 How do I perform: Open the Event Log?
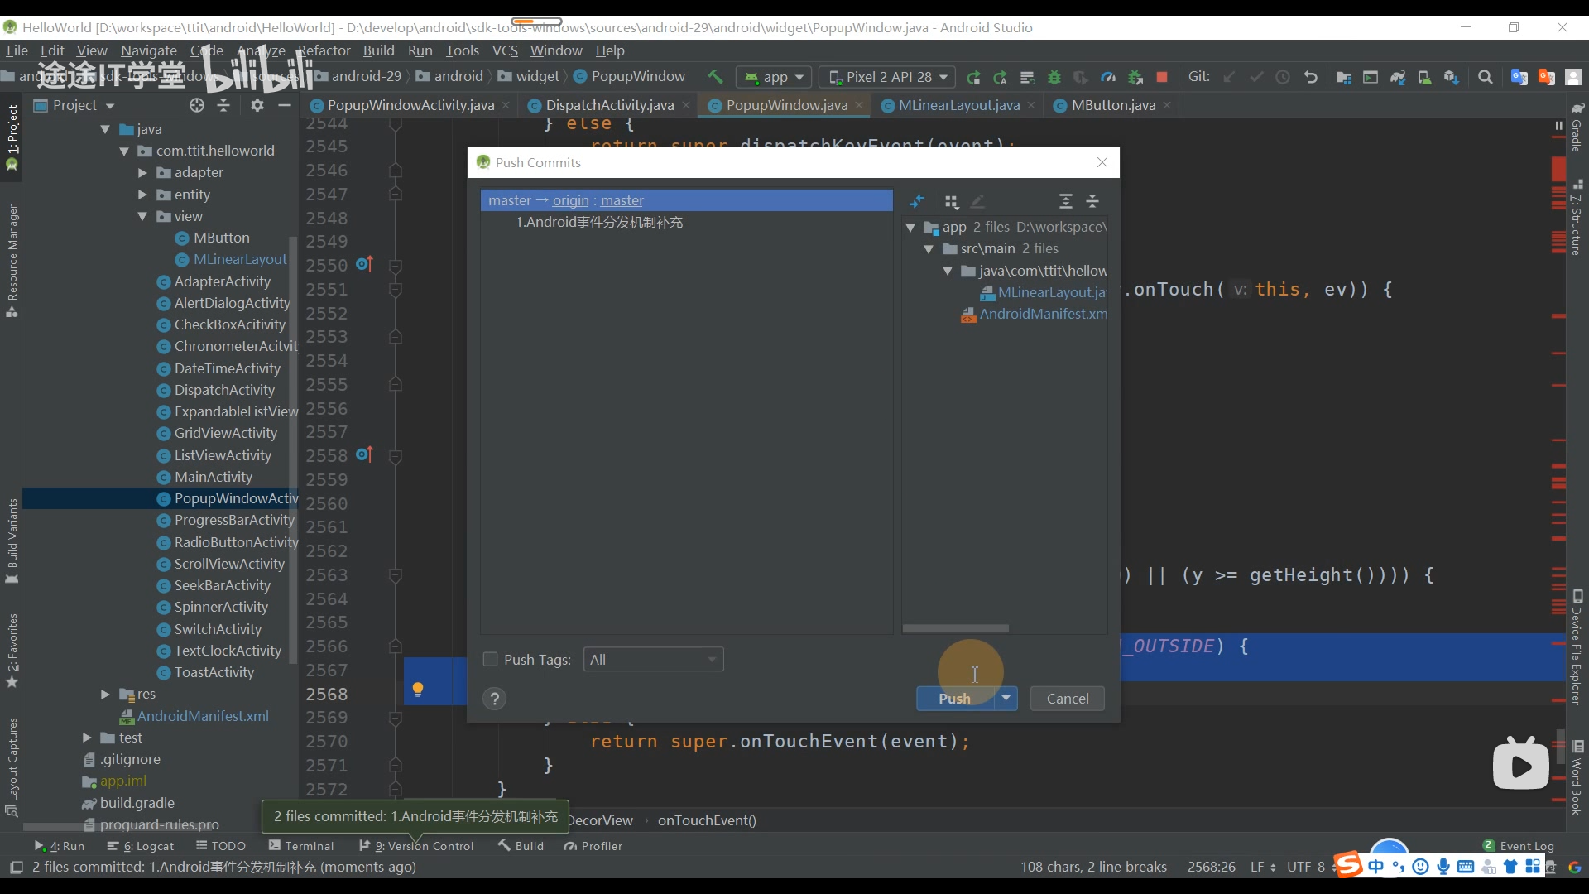(1519, 845)
